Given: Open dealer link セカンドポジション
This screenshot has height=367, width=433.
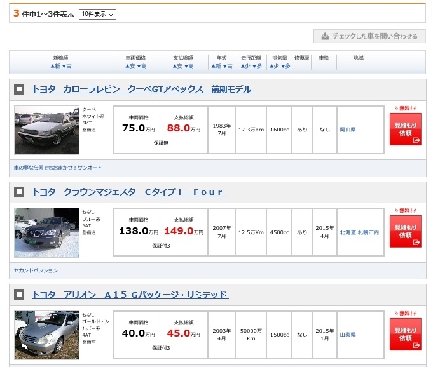Looking at the screenshot, I should (x=36, y=270).
